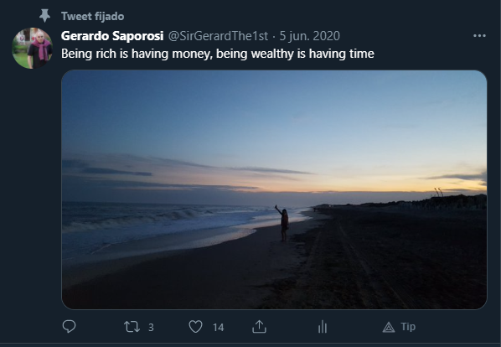Screen dimensions: 501x347
Task: Click the Tweet fijado label
Action: click(93, 16)
